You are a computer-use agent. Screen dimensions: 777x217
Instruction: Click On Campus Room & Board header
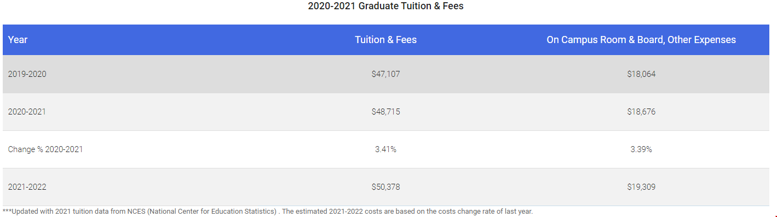641,40
